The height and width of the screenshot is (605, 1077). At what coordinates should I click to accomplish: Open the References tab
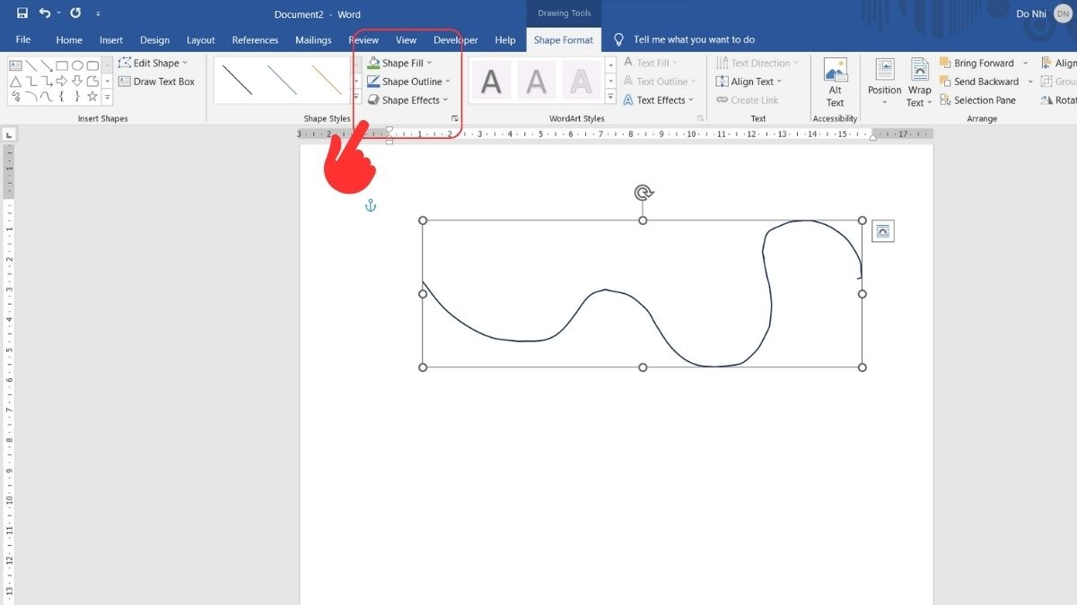pos(255,39)
